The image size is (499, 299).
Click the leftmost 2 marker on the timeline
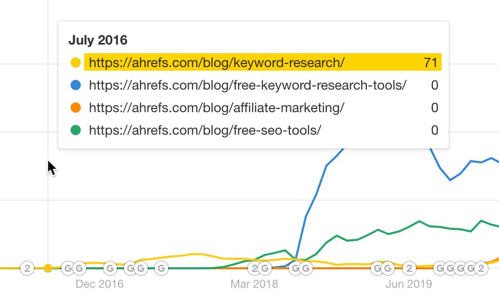point(27,268)
